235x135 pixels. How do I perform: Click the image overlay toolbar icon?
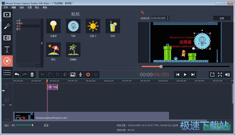click(x=73, y=75)
